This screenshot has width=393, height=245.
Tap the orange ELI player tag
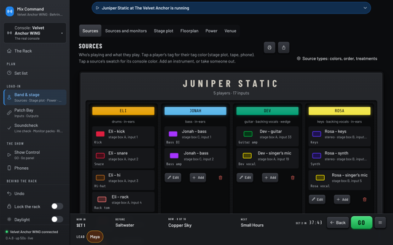pos(123,111)
